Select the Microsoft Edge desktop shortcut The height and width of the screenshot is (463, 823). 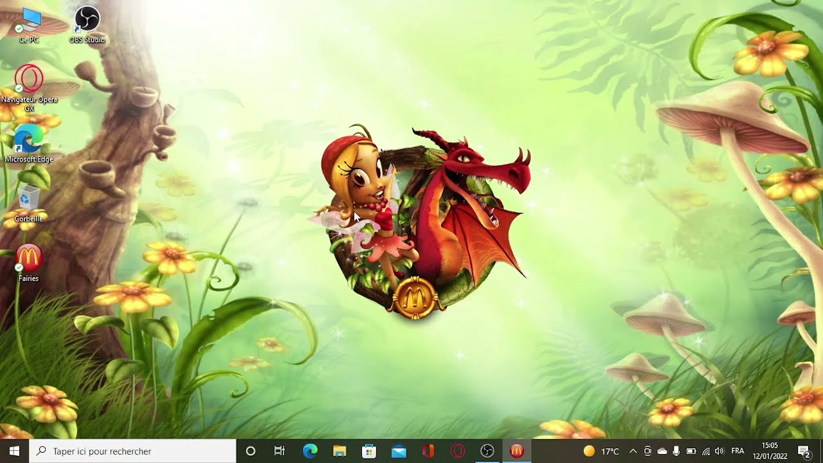[29, 145]
